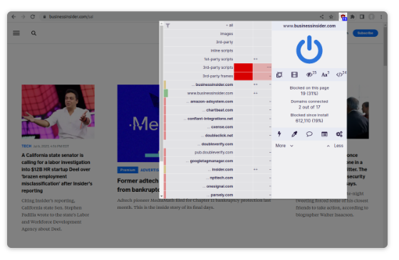
Task: Click the page's vertical scrollbar
Action: [385, 45]
